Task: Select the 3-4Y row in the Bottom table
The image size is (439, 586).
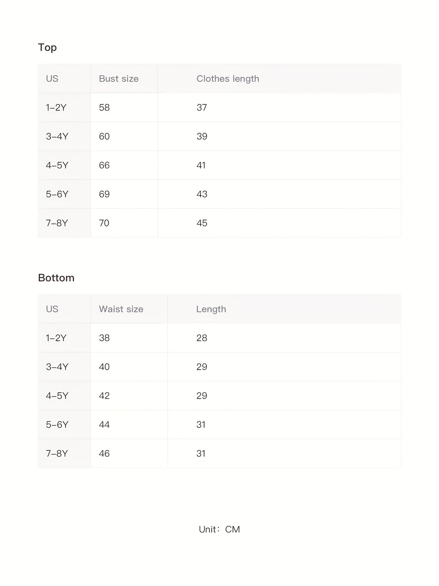Action: pos(57,367)
